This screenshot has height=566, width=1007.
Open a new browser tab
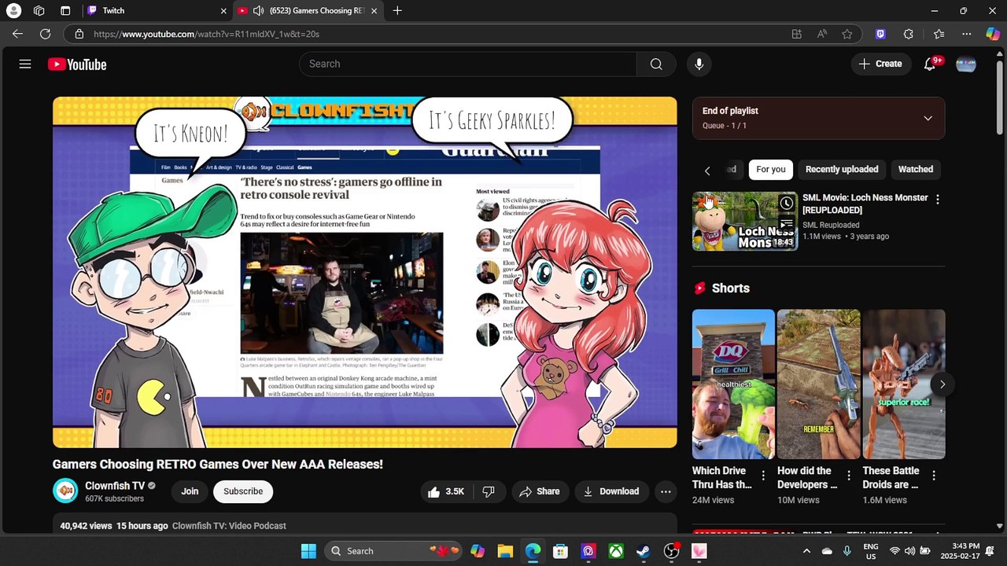397,11
